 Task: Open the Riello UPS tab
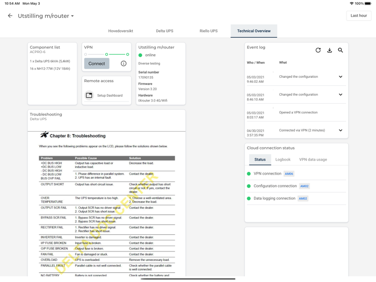208,31
